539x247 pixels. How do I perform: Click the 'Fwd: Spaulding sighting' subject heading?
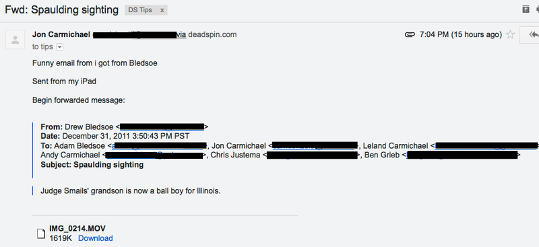(61, 9)
